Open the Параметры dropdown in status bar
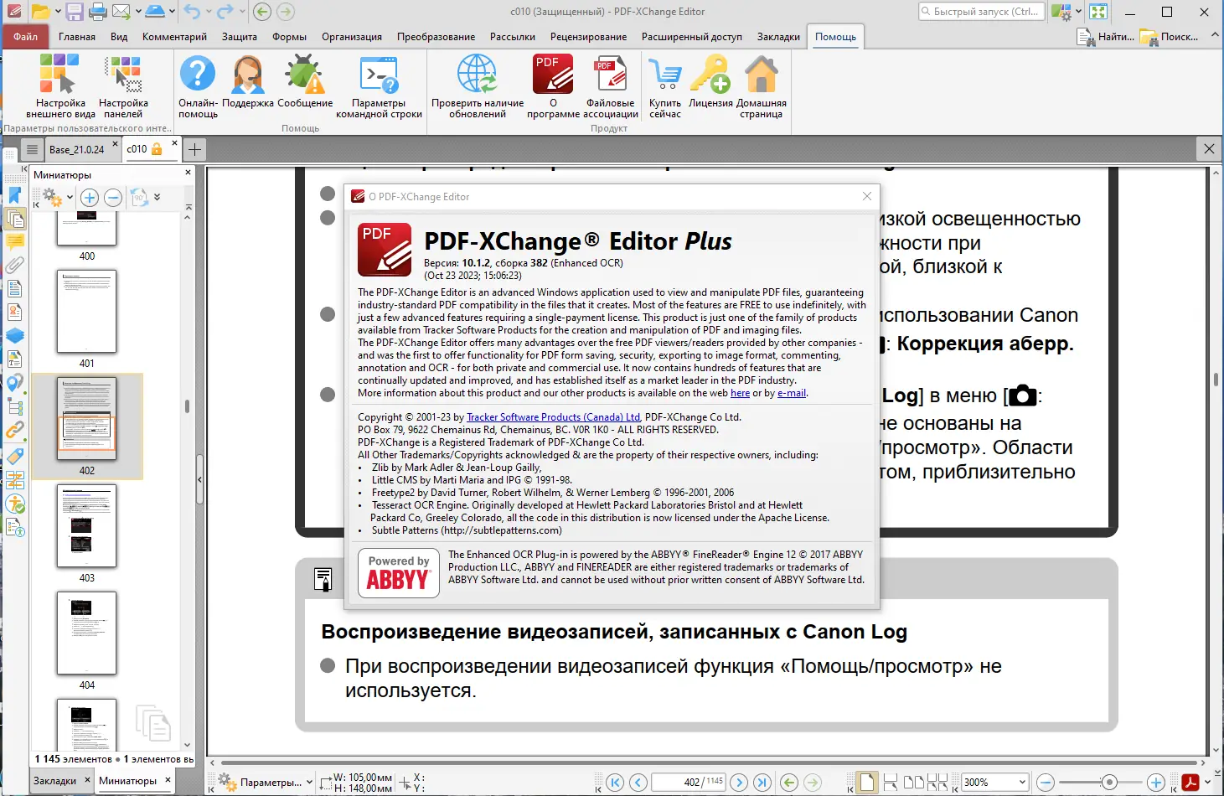 [266, 783]
